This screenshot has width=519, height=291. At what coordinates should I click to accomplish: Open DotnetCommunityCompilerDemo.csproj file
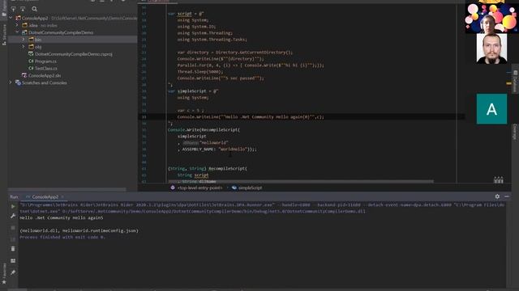(74, 54)
